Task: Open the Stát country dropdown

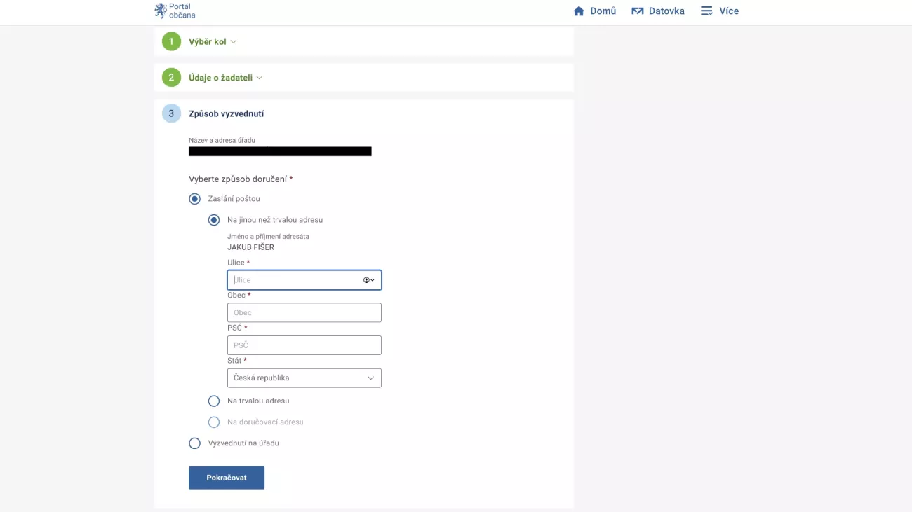Action: point(304,378)
